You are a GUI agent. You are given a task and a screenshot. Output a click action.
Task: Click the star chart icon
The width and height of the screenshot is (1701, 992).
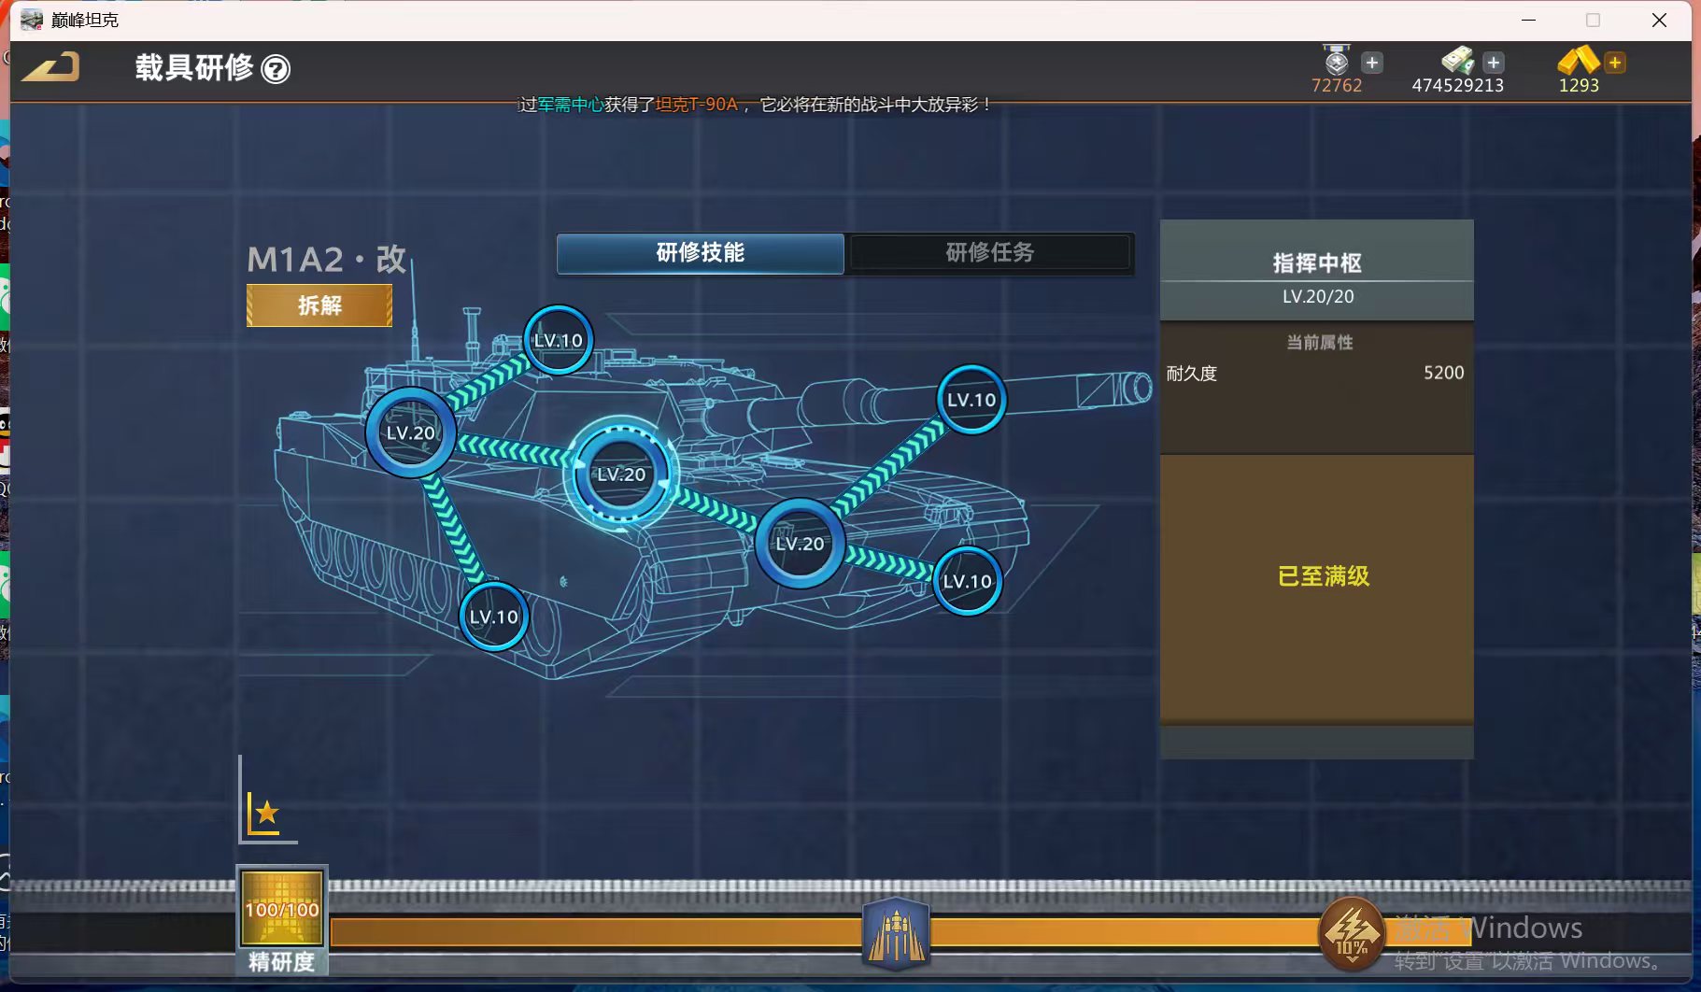[265, 814]
